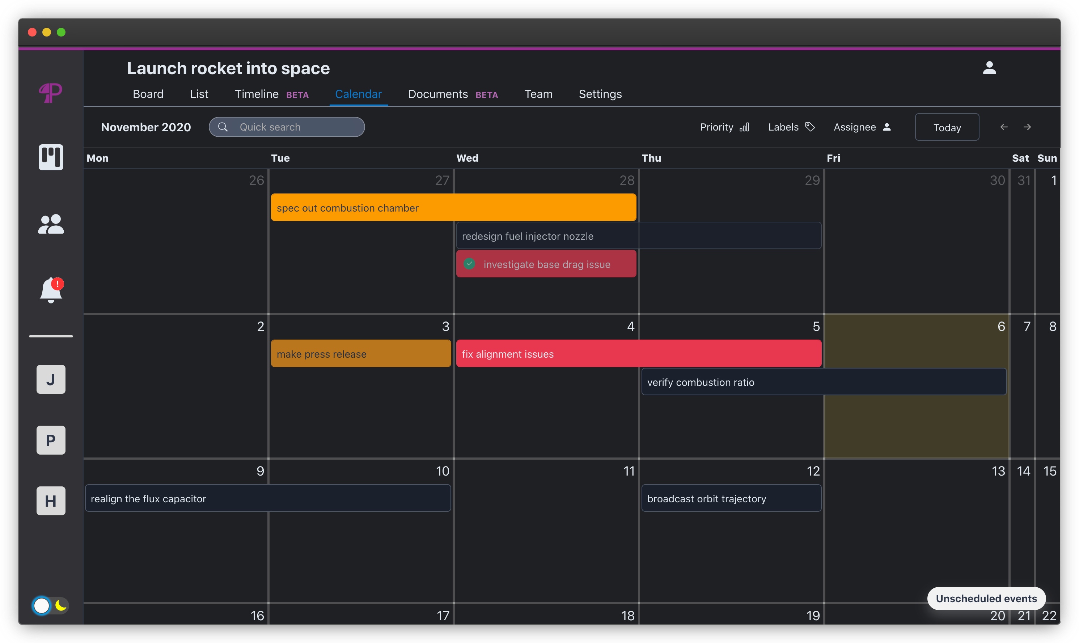Select avatar P in the sidebar

51,440
